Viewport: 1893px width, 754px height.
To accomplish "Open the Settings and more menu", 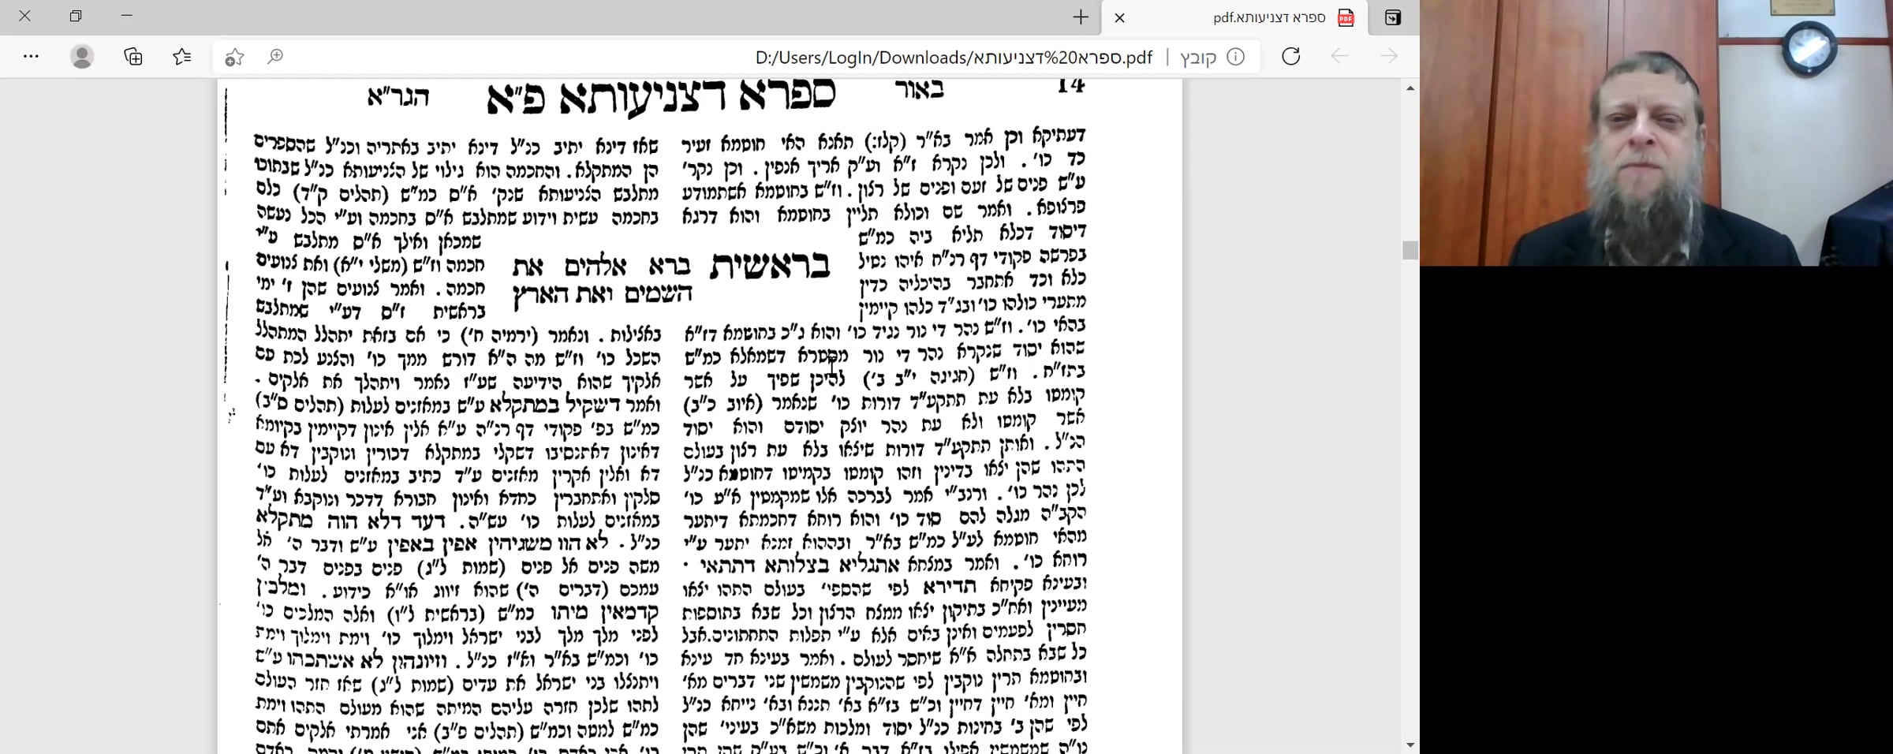I will pos(31,57).
